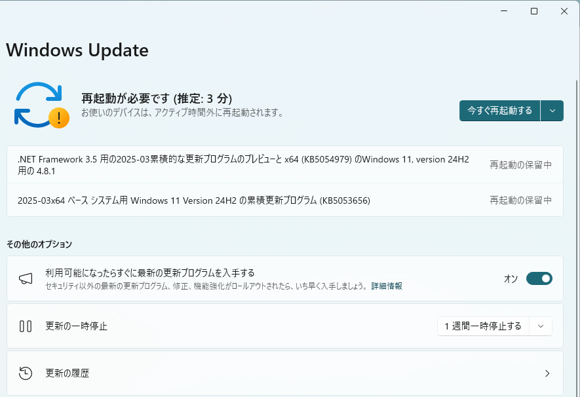Viewport: 580px width, 397px height.
Task: Click the megaphone icon for latest updates
Action: point(26,278)
